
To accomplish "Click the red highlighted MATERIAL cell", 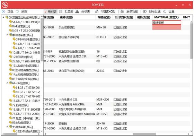I will click(167, 27).
